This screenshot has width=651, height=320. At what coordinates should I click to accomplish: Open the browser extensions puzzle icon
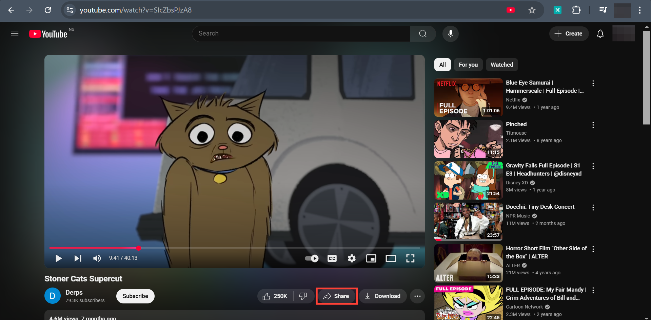click(x=576, y=10)
